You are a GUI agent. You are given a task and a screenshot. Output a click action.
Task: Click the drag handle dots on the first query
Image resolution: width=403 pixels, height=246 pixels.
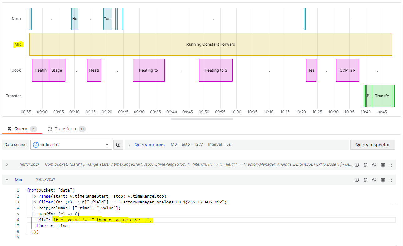[390, 165]
